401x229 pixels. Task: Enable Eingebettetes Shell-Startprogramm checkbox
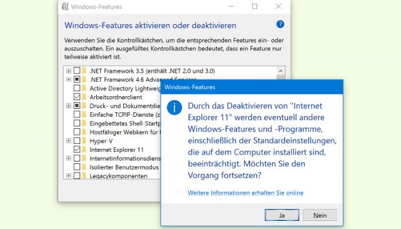[77, 123]
